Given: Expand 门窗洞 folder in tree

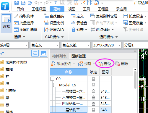Looking at the screenshot, I should point(2,91).
